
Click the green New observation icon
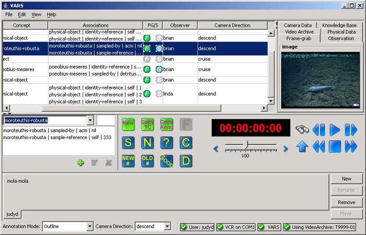[x=128, y=125]
